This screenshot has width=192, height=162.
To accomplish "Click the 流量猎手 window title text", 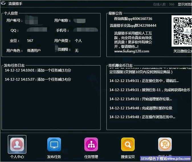I will (x=15, y=3).
